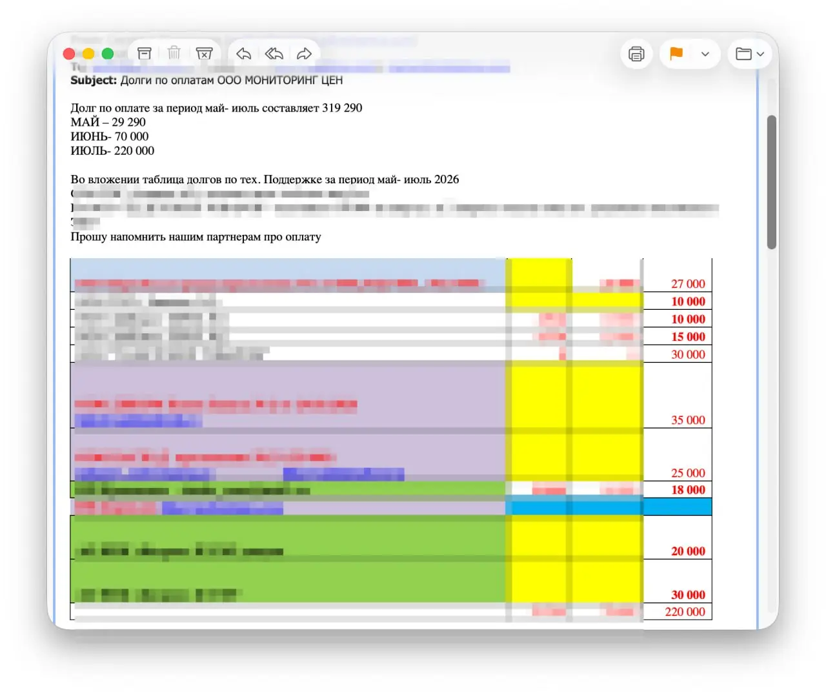
Task: Select the line ИЮЛЬ- 220 000
Action: point(112,150)
